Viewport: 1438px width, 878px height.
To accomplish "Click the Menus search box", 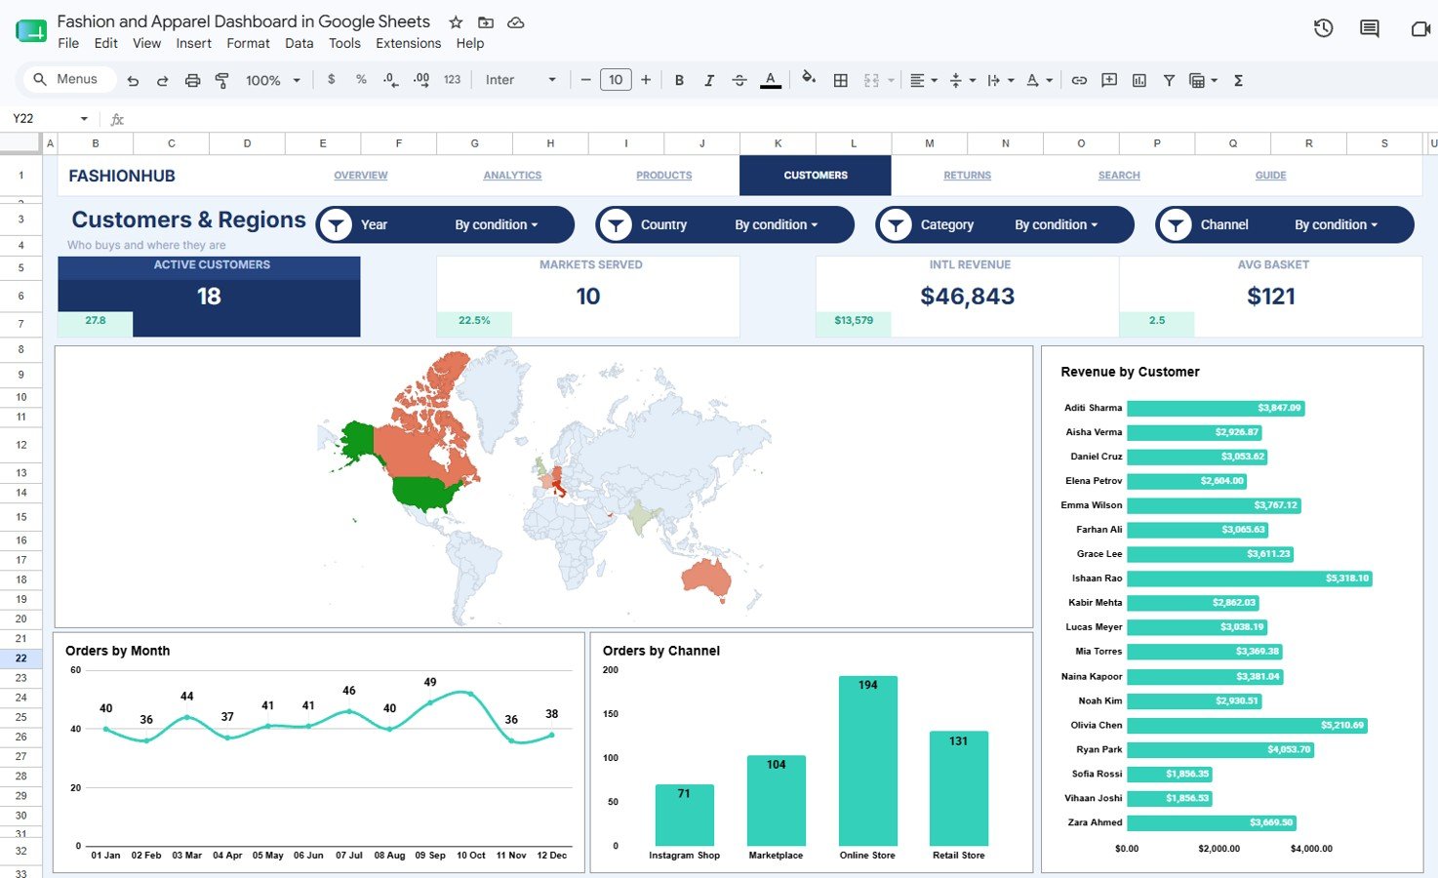I will (68, 80).
